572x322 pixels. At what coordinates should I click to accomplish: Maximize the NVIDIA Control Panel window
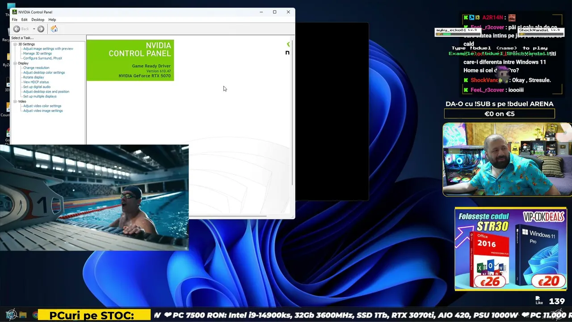[x=275, y=12]
